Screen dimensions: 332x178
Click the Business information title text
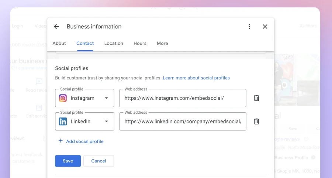tap(94, 27)
